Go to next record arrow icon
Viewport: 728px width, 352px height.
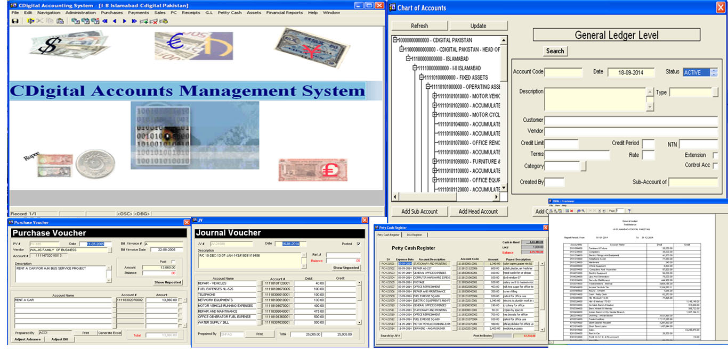pyautogui.click(x=125, y=21)
